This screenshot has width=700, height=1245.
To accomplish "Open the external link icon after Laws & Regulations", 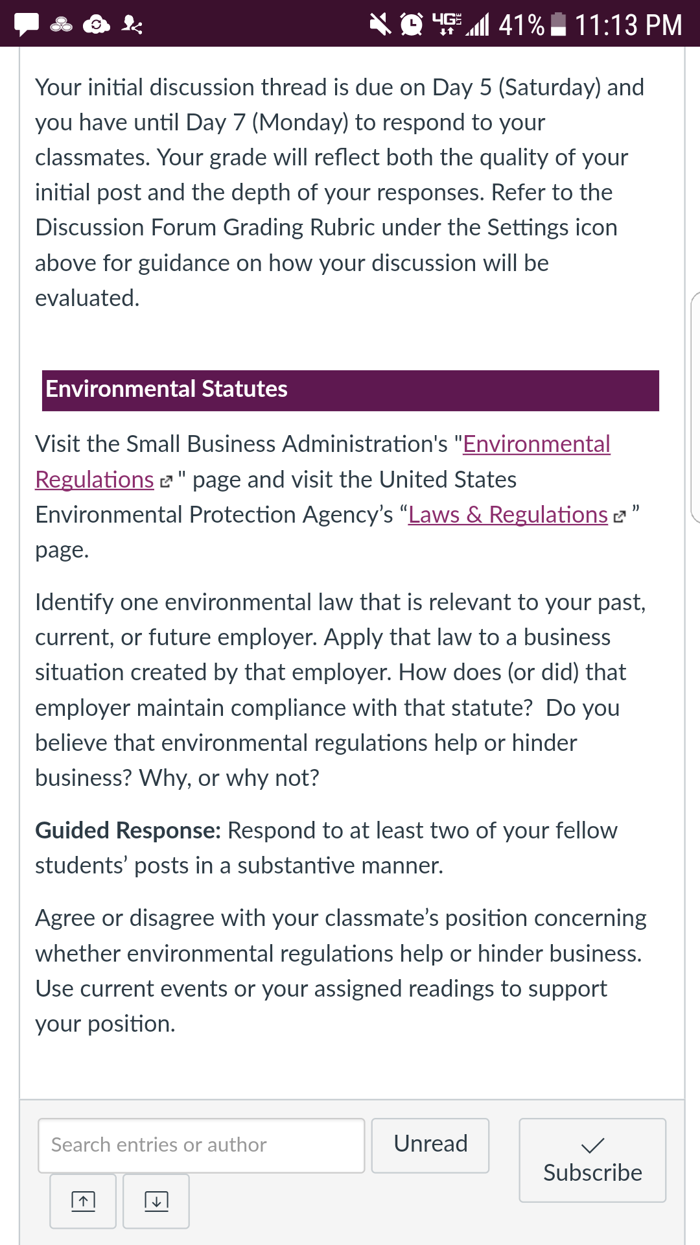I will 620,517.
